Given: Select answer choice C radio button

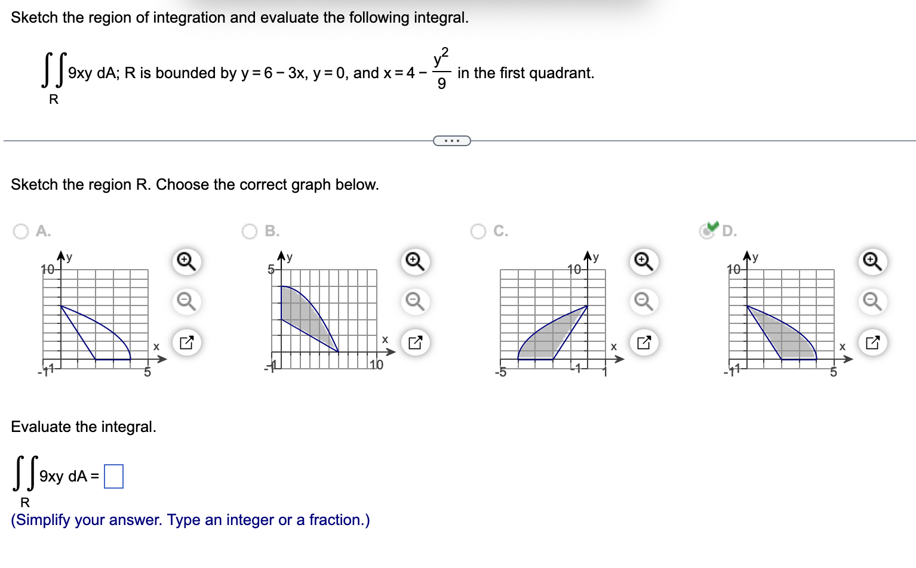Looking at the screenshot, I should [478, 231].
